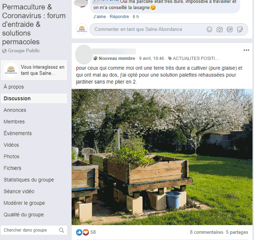Open the emoji picker in comment box

[209, 29]
